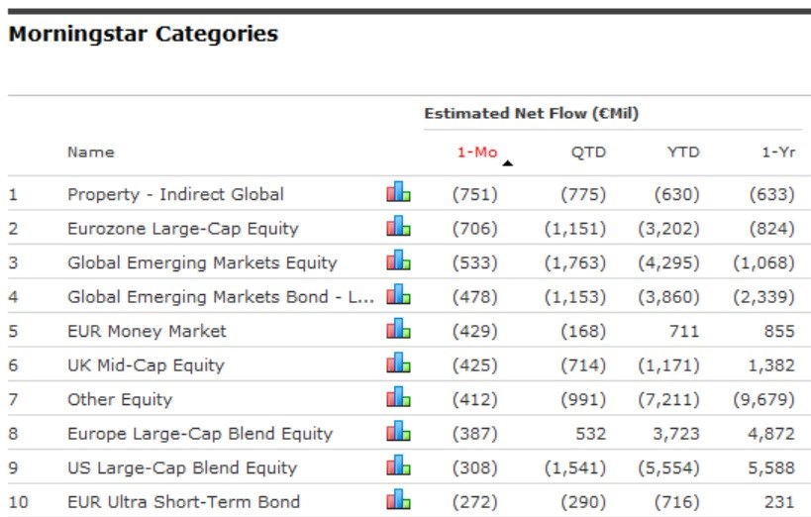The height and width of the screenshot is (517, 811).
Task: Sort table by 1-Mo column header
Action: [475, 153]
